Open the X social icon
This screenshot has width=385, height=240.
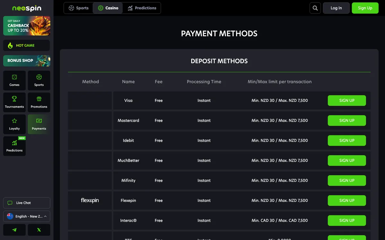click(x=39, y=230)
